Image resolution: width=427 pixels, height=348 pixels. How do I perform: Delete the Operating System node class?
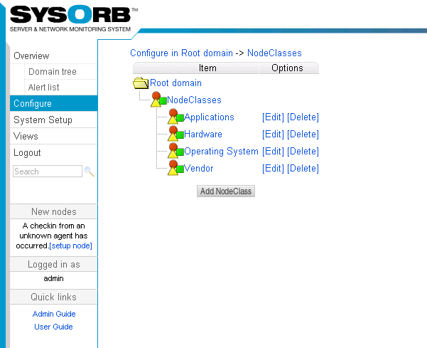[303, 151]
